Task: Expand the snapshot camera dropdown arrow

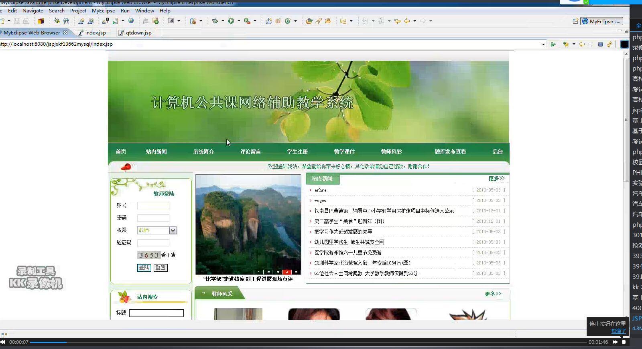Action: (179, 21)
